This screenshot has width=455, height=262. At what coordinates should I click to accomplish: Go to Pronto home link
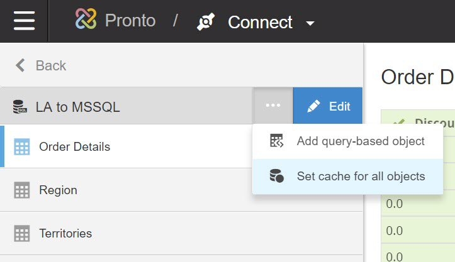click(130, 21)
